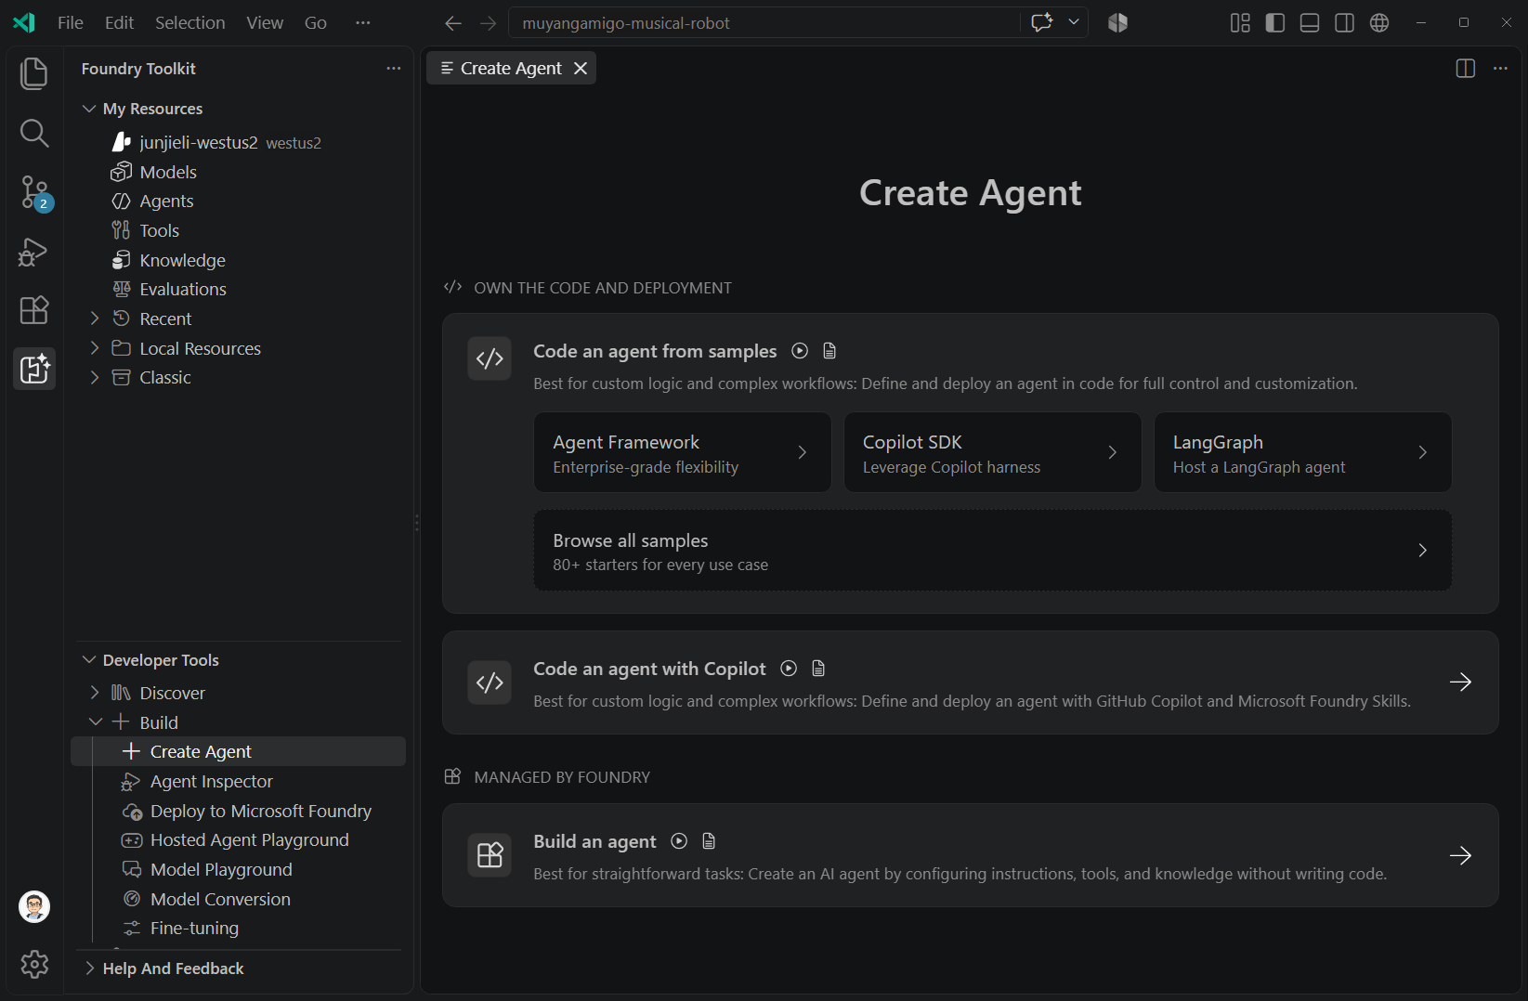
Task: Play video for Build an agent
Action: click(679, 841)
